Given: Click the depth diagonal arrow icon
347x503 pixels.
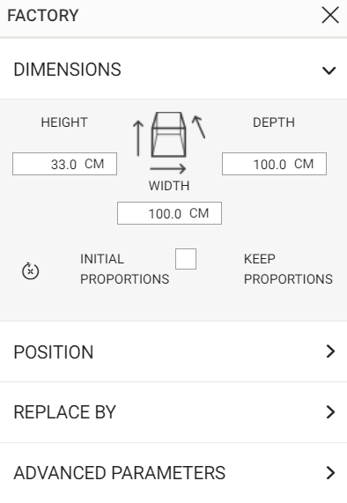Looking at the screenshot, I should tap(199, 127).
